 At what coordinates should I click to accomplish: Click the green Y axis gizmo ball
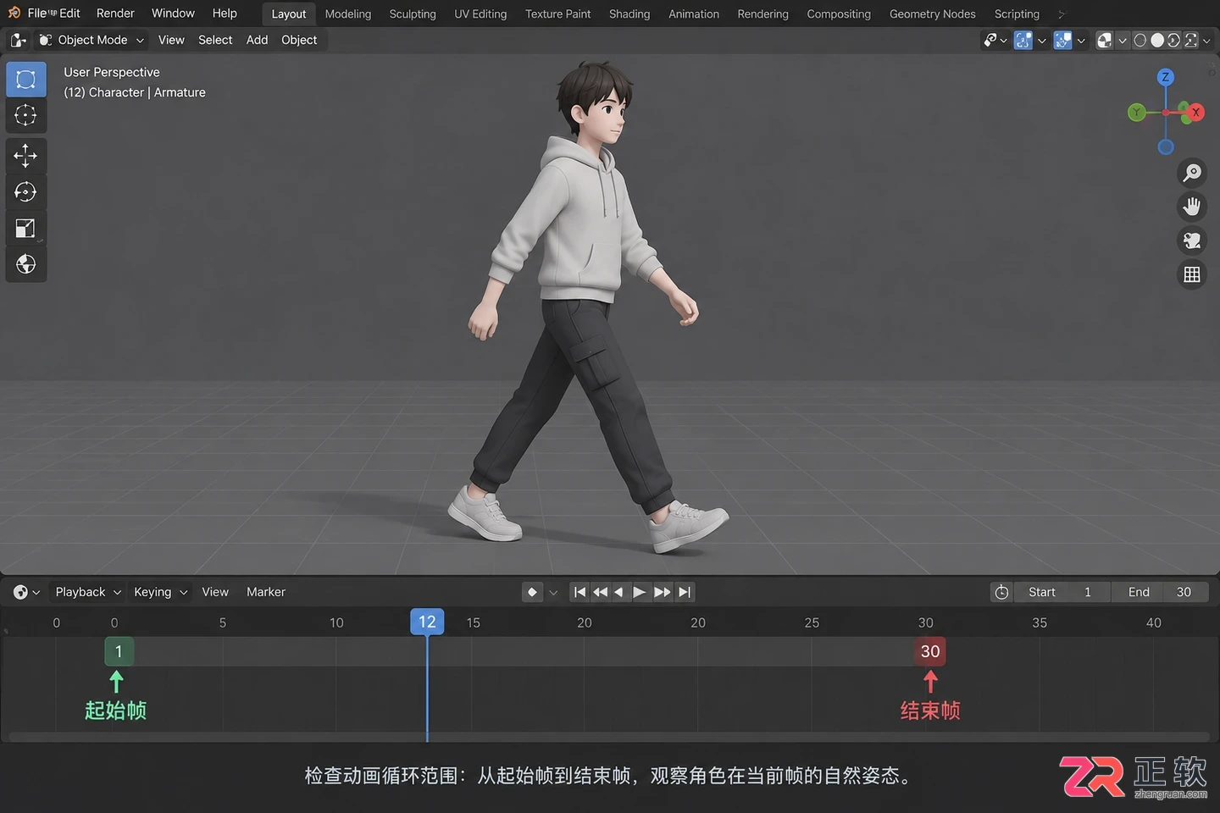1137,112
